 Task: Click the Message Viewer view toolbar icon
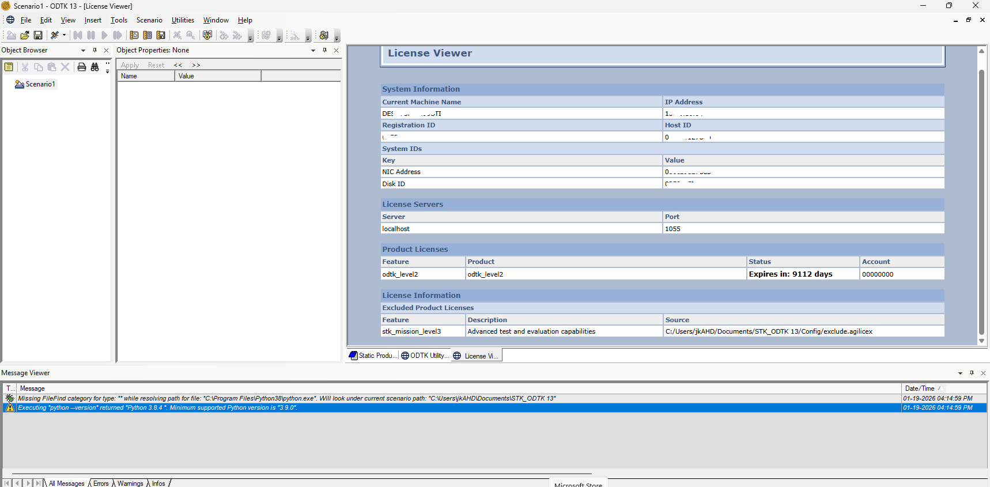[x=161, y=35]
